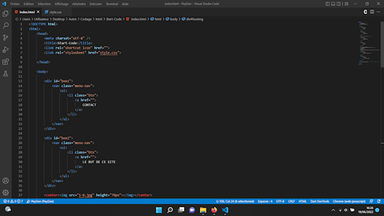Open the Search view in activity bar
This screenshot has height=216, width=384.
point(6,25)
